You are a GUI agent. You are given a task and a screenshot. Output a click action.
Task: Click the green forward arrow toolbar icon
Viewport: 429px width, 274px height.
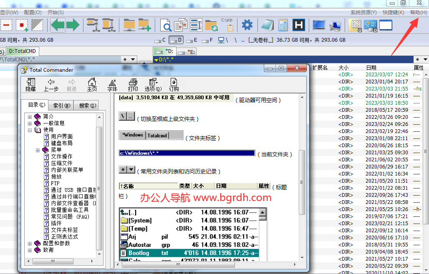coord(73,25)
